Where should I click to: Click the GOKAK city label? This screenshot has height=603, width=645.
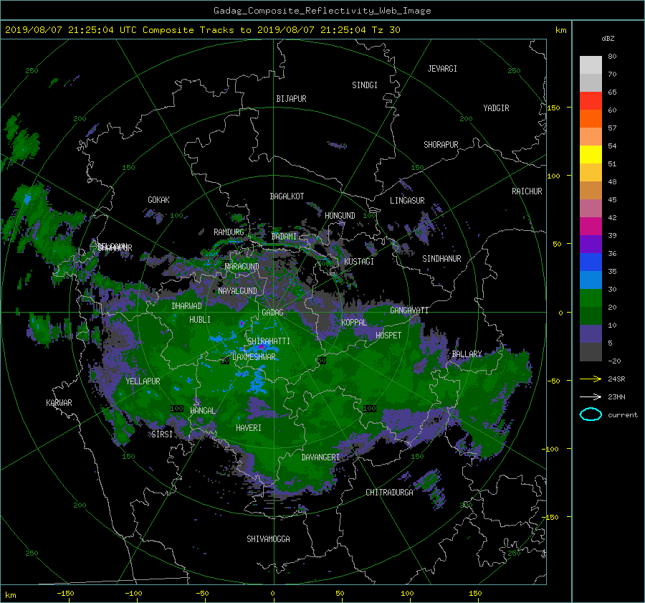coord(159,200)
